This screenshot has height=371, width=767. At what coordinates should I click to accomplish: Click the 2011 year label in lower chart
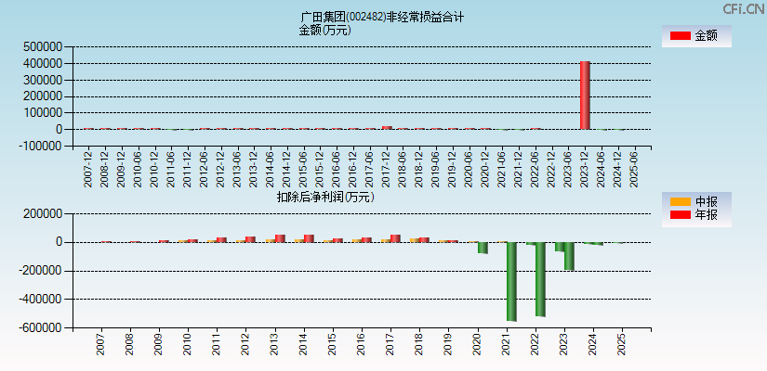(217, 344)
